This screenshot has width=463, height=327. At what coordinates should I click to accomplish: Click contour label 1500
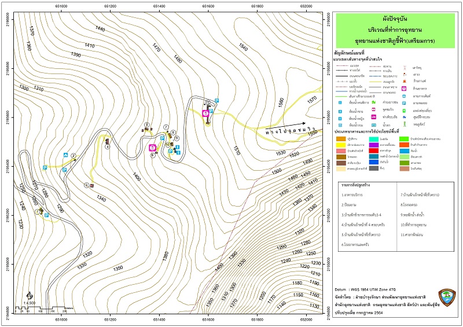point(277,171)
